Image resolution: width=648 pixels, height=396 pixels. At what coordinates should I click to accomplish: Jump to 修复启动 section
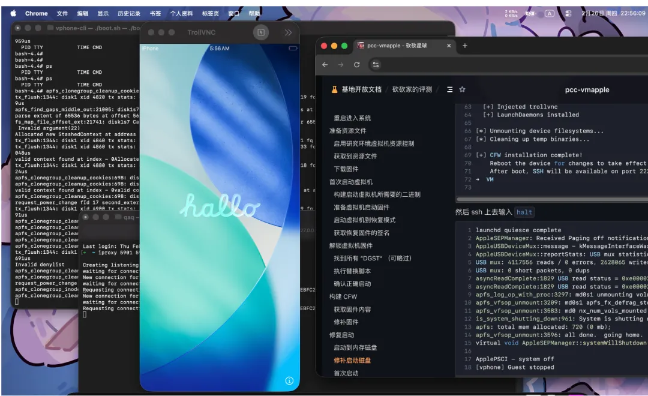pyautogui.click(x=341, y=335)
